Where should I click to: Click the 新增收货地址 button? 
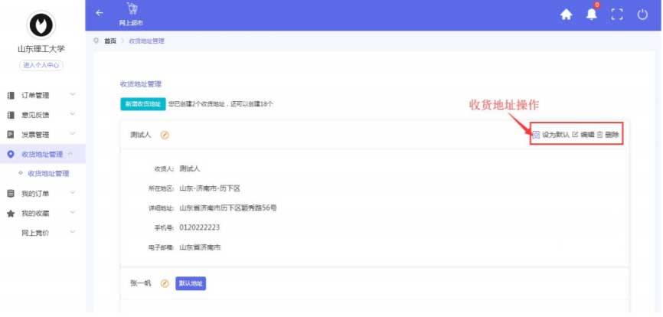142,103
